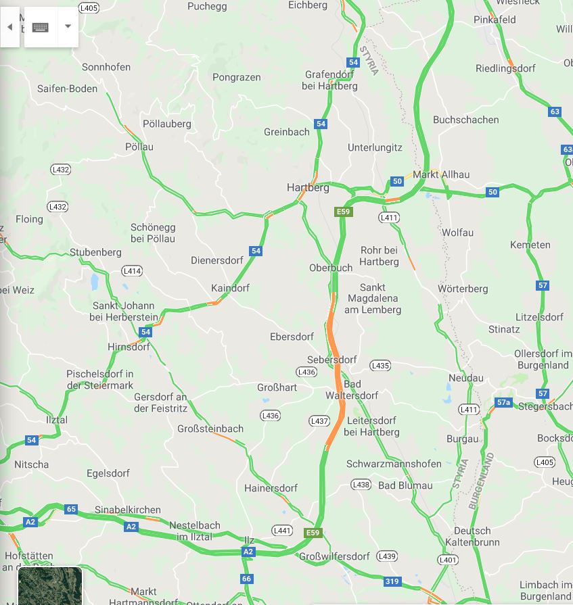Click the L414 road label
Image resolution: width=573 pixels, height=605 pixels.
(x=132, y=271)
